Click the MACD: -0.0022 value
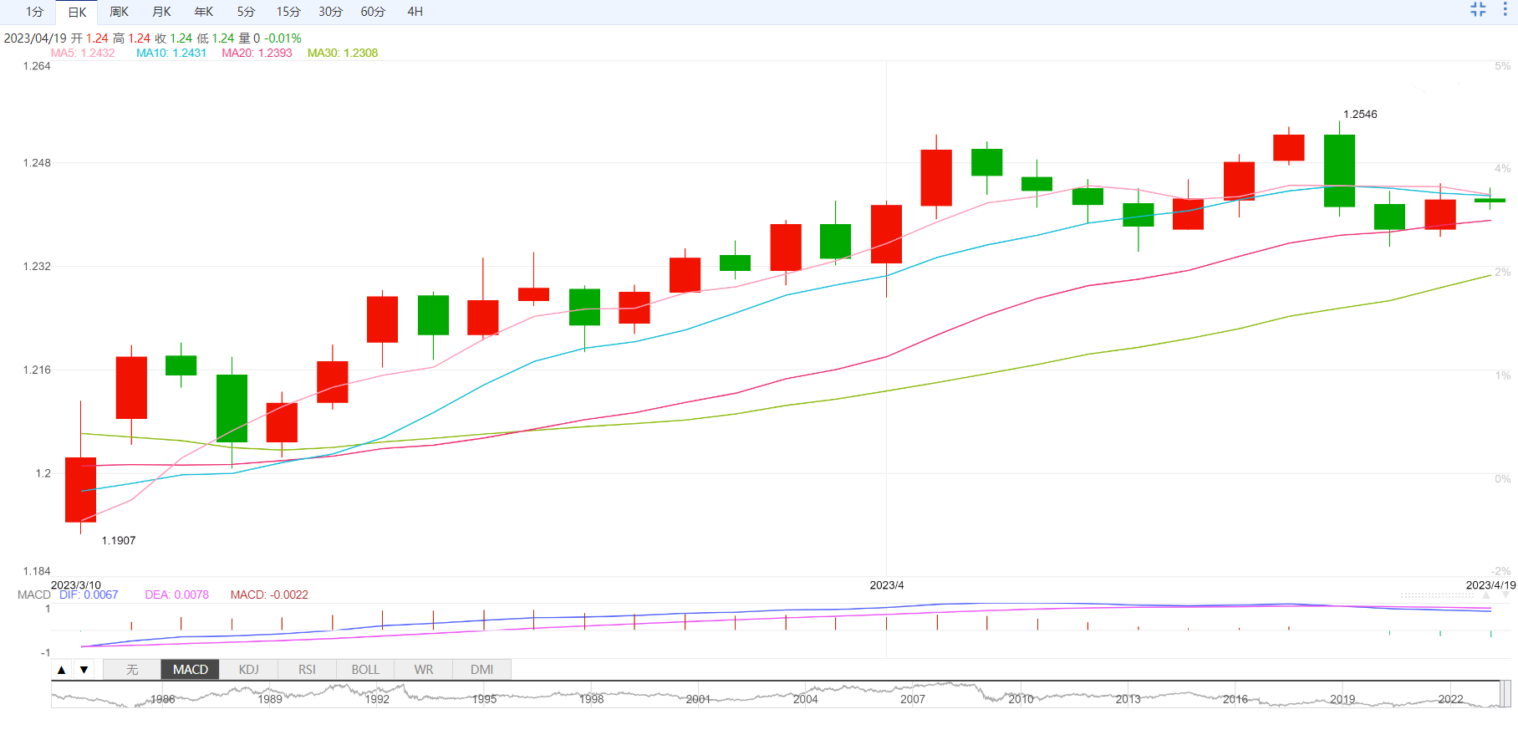The height and width of the screenshot is (735, 1518). (x=269, y=595)
